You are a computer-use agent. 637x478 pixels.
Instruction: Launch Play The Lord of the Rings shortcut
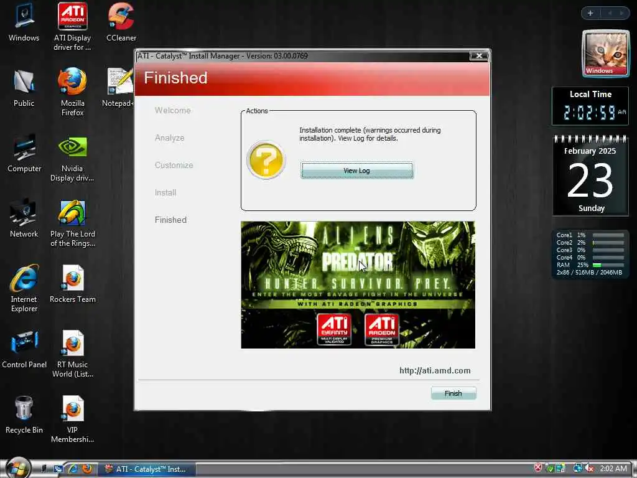72,223
